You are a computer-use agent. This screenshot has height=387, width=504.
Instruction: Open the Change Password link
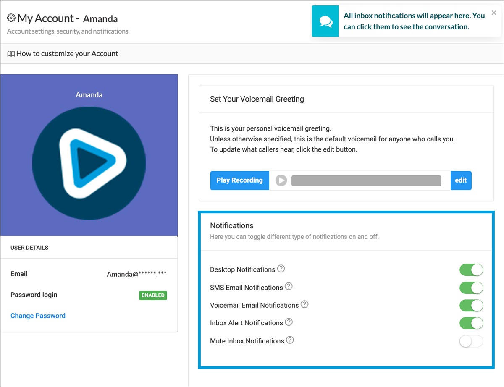38,316
